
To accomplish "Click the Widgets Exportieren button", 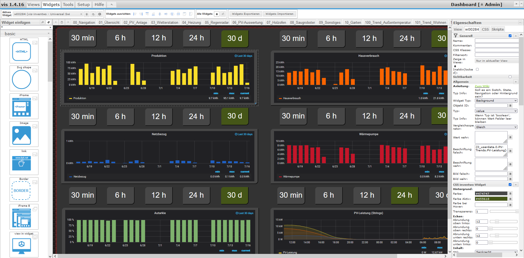I will tap(246, 14).
